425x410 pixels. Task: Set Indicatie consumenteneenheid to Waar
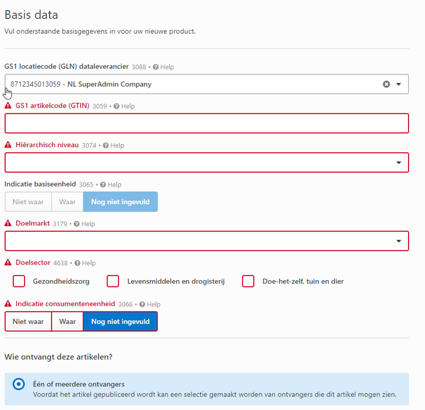pos(68,322)
